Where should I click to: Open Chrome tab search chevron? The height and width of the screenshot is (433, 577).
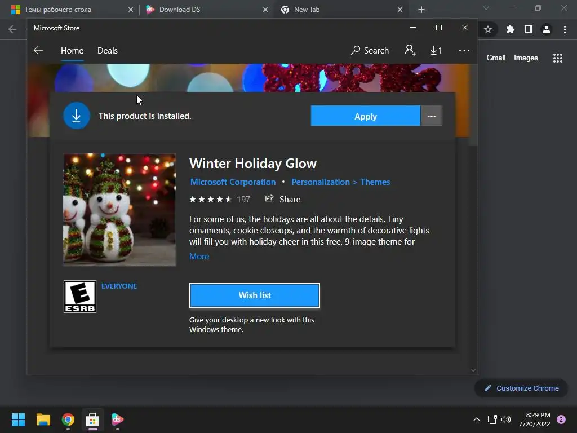point(486,8)
